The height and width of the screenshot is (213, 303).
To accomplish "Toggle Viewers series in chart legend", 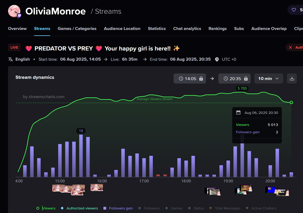I will click(46, 208).
